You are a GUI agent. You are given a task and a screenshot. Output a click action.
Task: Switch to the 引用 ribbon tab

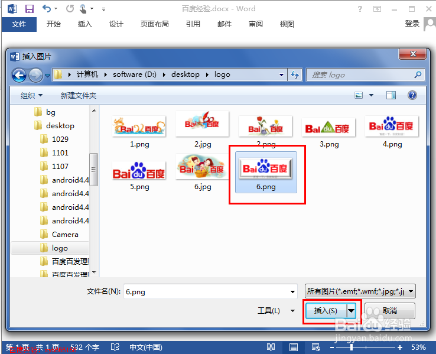point(193,24)
